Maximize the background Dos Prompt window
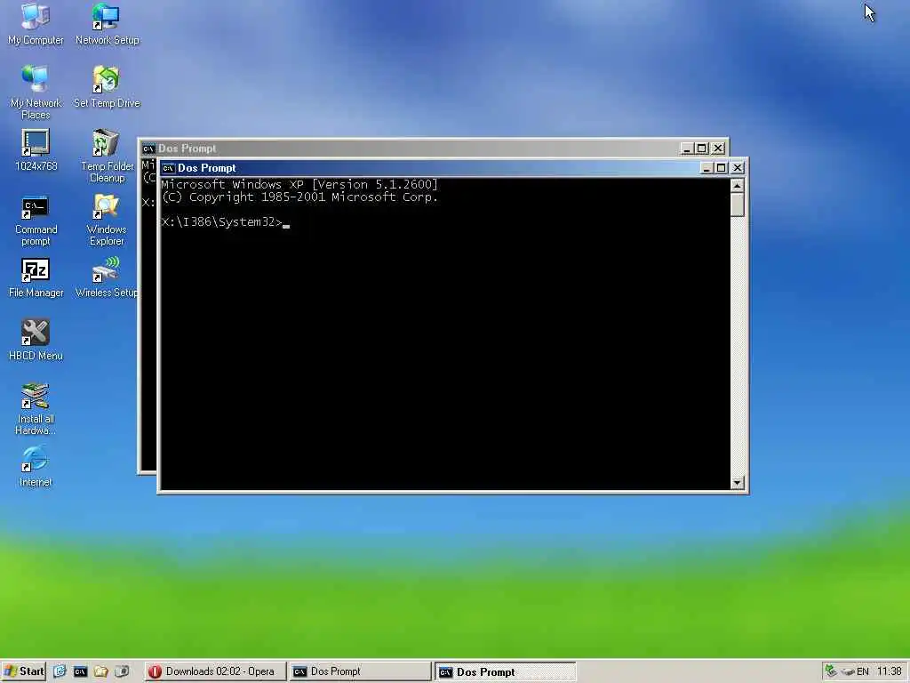The width and height of the screenshot is (910, 683). pos(701,149)
